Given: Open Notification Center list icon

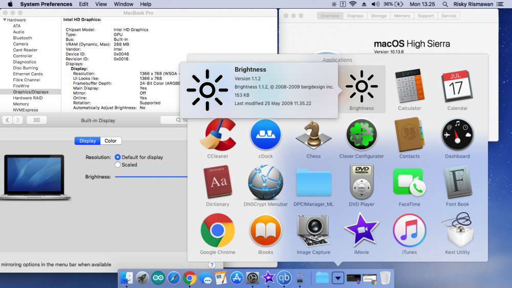Looking at the screenshot, I should [500, 4].
